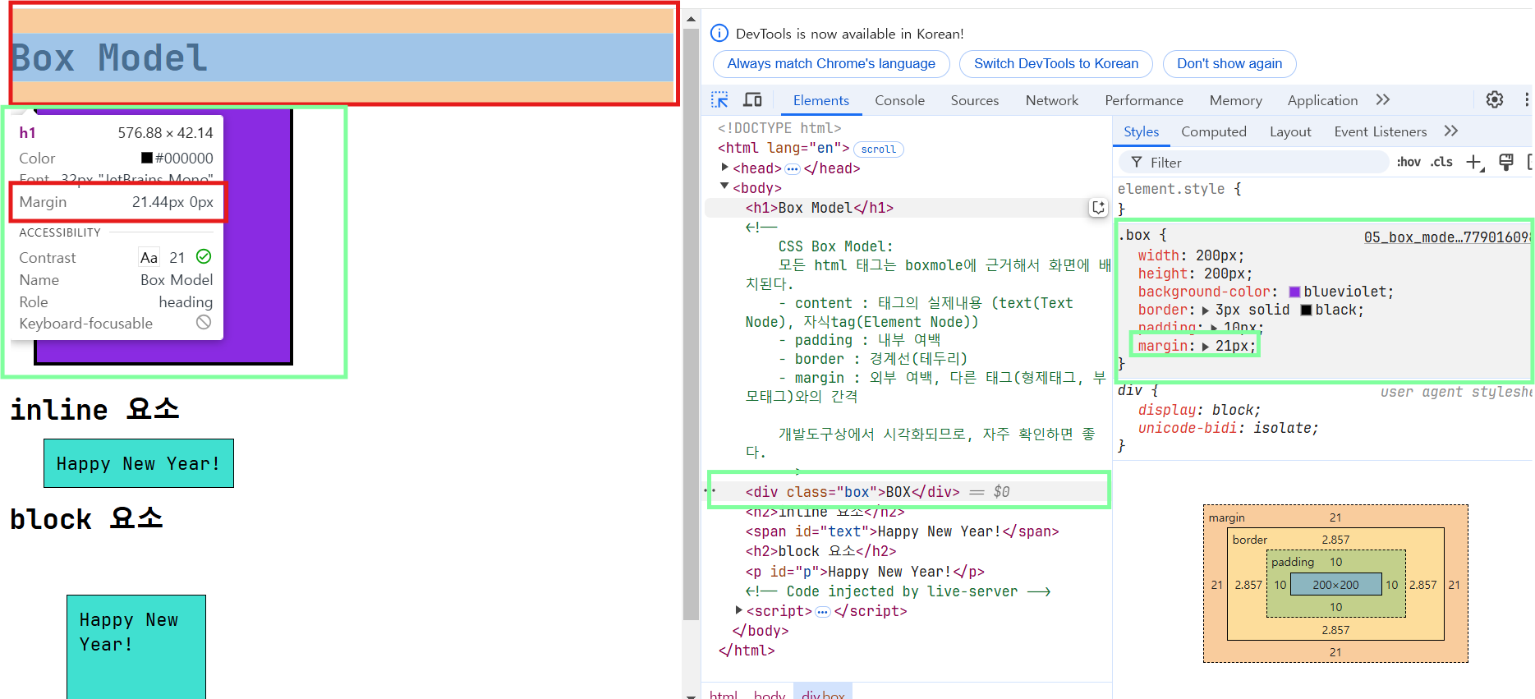The height and width of the screenshot is (699, 1535).
Task: Open the Elements panel tab
Action: (821, 100)
